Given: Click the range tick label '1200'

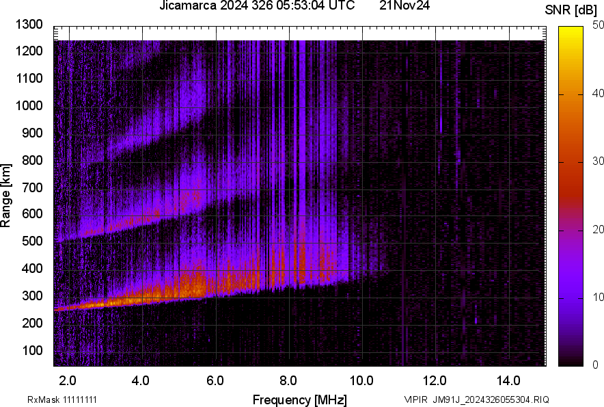Looking at the screenshot, I should pyautogui.click(x=29, y=51).
